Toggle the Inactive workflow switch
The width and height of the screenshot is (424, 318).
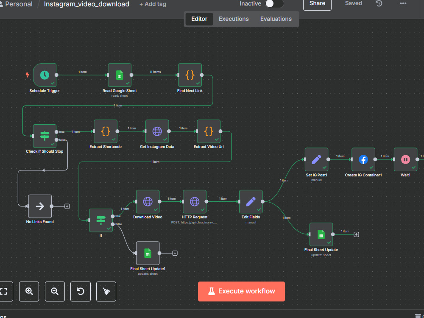coord(274,3)
